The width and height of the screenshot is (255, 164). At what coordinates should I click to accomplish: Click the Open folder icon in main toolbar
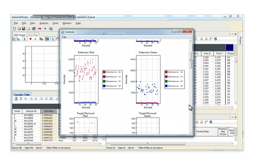point(19,29)
